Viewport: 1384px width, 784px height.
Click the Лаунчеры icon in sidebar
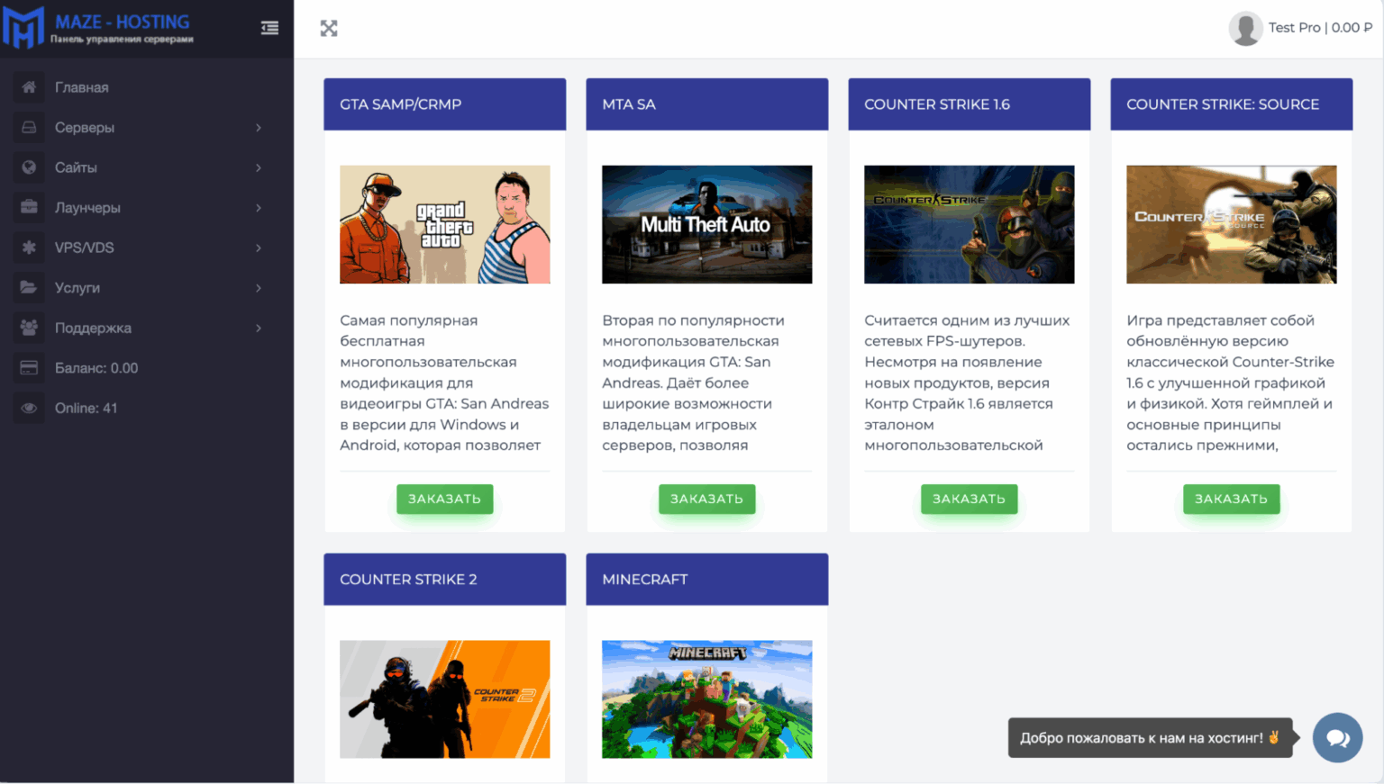(28, 207)
